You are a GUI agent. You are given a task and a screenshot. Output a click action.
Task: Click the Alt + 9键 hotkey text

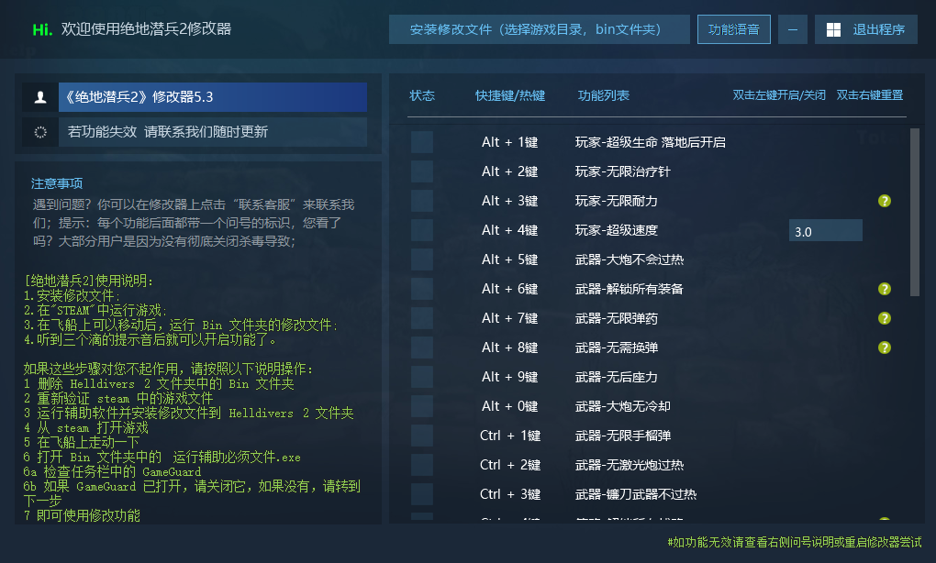510,377
